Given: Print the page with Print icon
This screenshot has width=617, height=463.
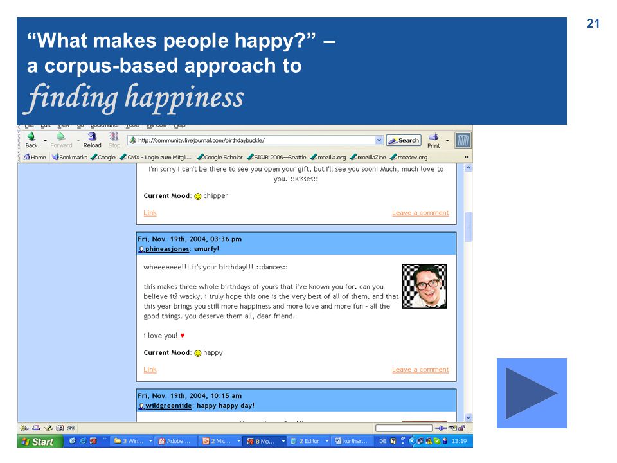Looking at the screenshot, I should pos(434,140).
